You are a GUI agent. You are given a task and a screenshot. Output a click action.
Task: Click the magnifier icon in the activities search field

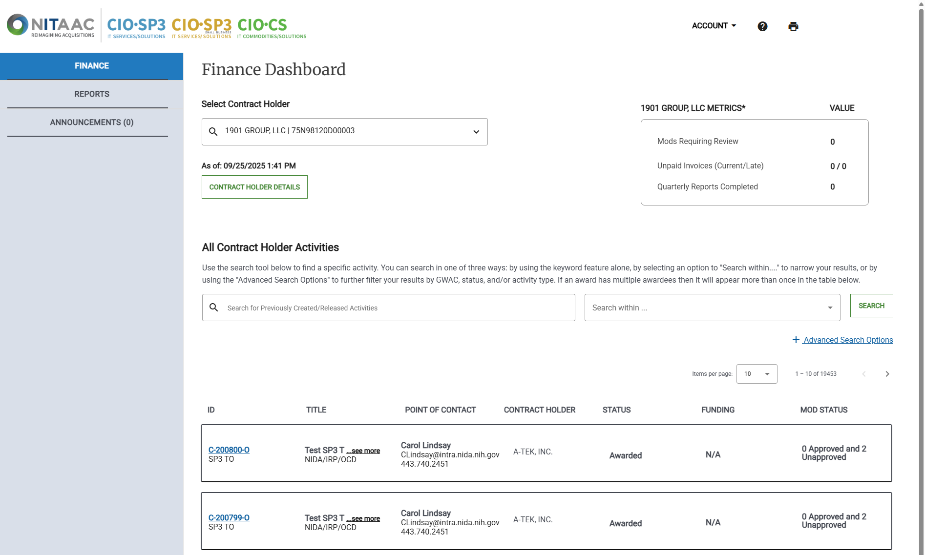(x=214, y=307)
